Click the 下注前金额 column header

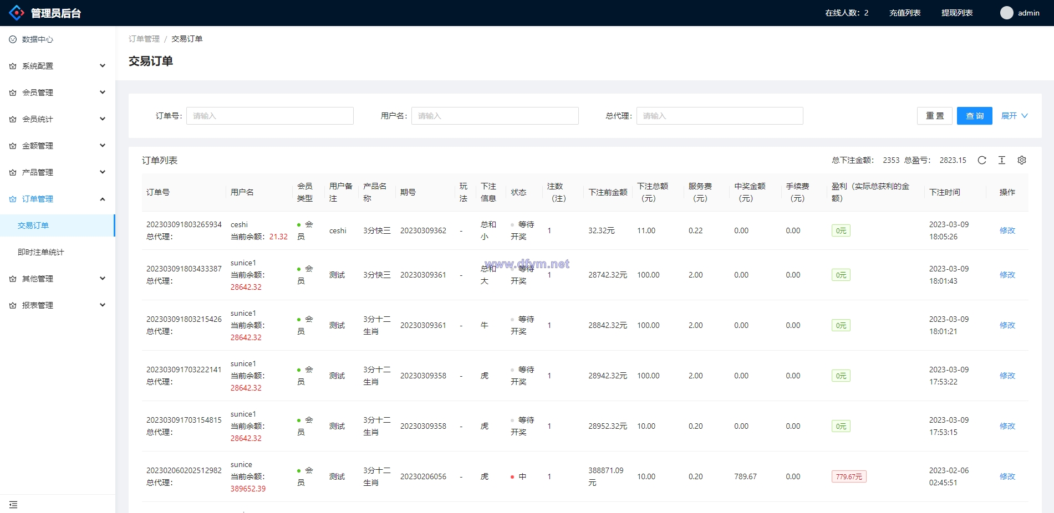click(608, 192)
